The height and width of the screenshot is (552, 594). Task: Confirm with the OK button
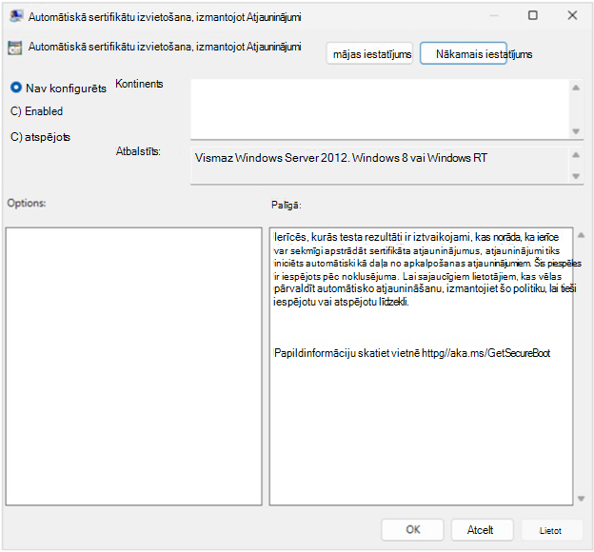point(412,529)
